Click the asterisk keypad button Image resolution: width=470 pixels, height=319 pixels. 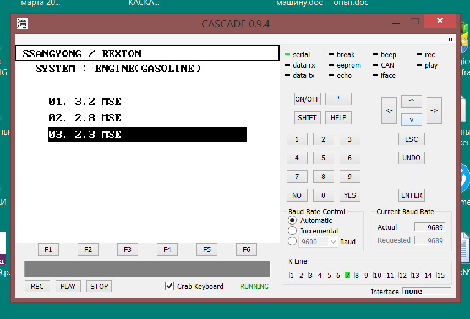coord(338,99)
